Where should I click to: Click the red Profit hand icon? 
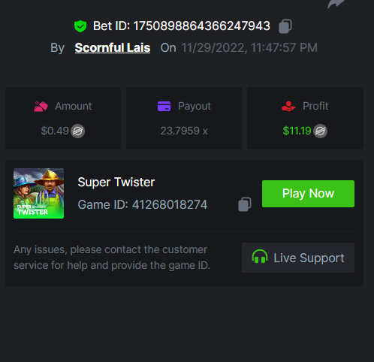pos(288,106)
